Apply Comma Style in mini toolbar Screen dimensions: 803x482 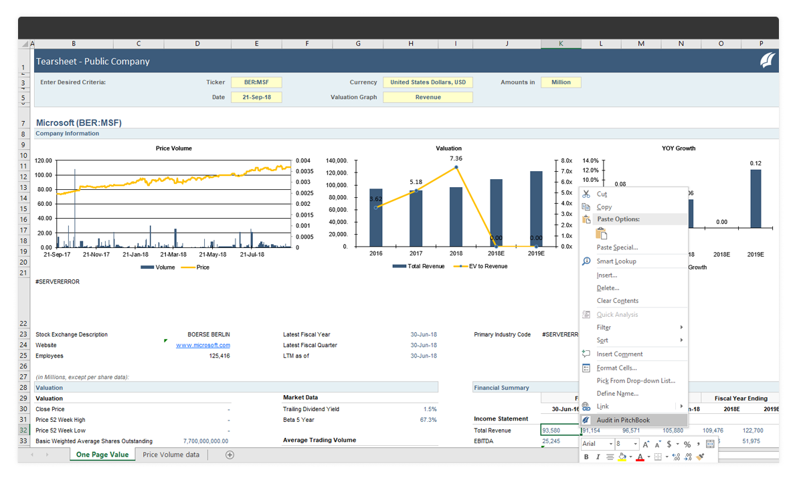pos(698,444)
